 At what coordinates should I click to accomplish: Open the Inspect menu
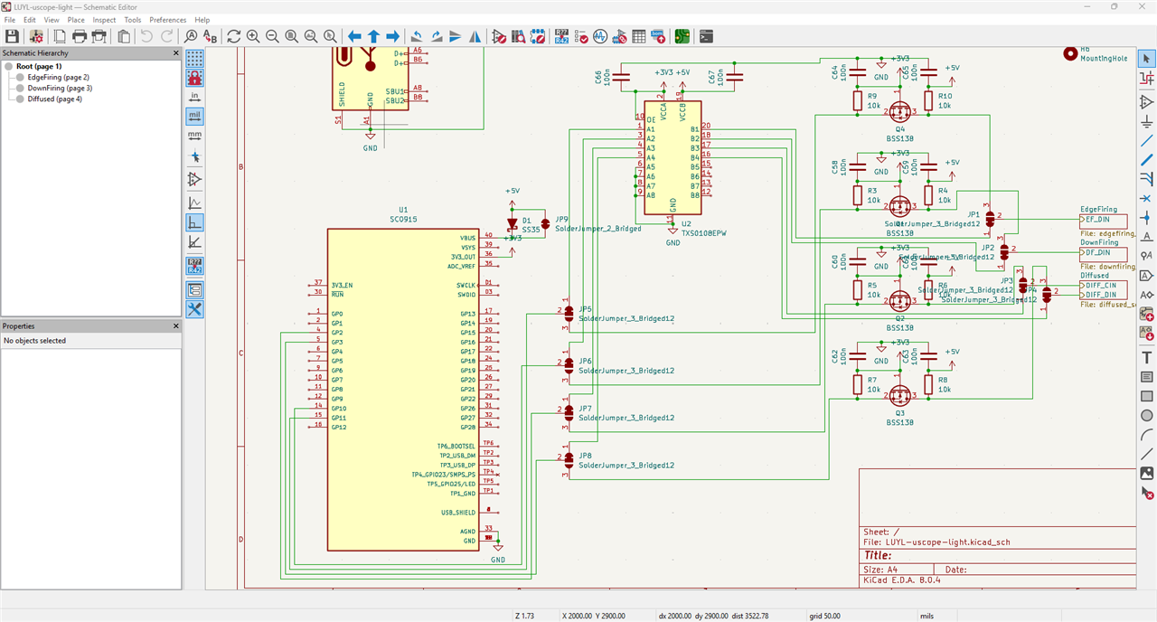(x=104, y=19)
